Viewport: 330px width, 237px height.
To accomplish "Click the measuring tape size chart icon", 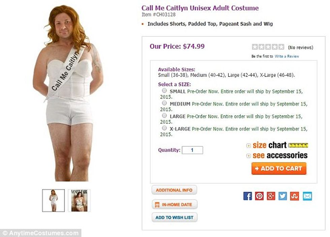I will click(298, 145).
